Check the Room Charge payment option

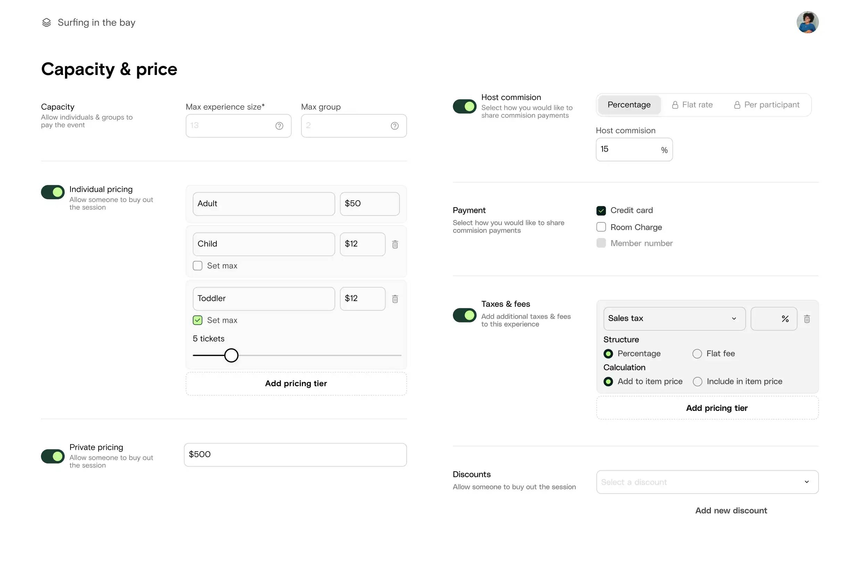(601, 227)
